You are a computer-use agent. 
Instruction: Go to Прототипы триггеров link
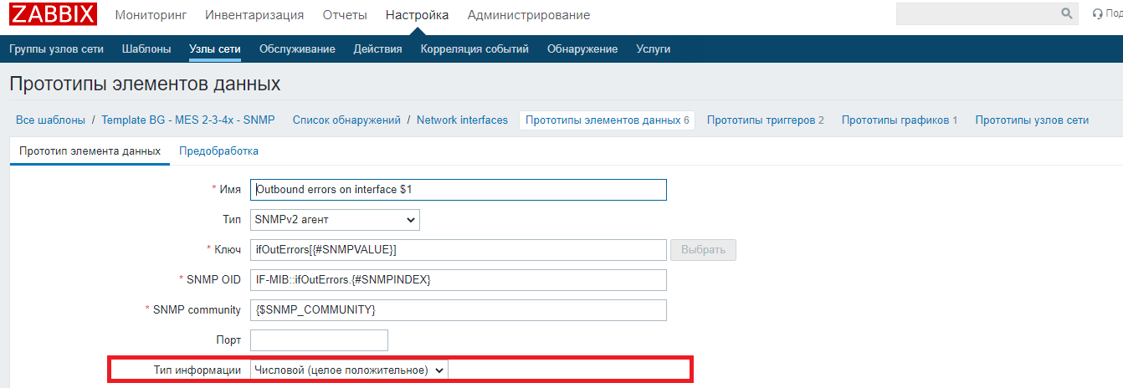click(765, 120)
